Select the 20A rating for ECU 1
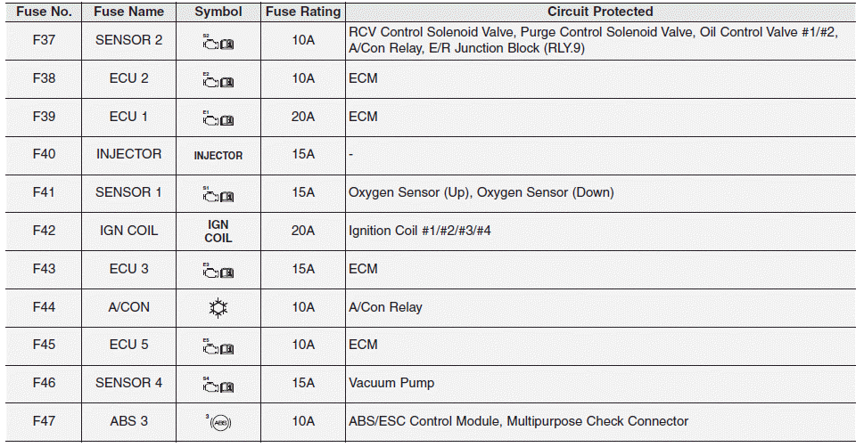The image size is (864, 447). [x=303, y=117]
